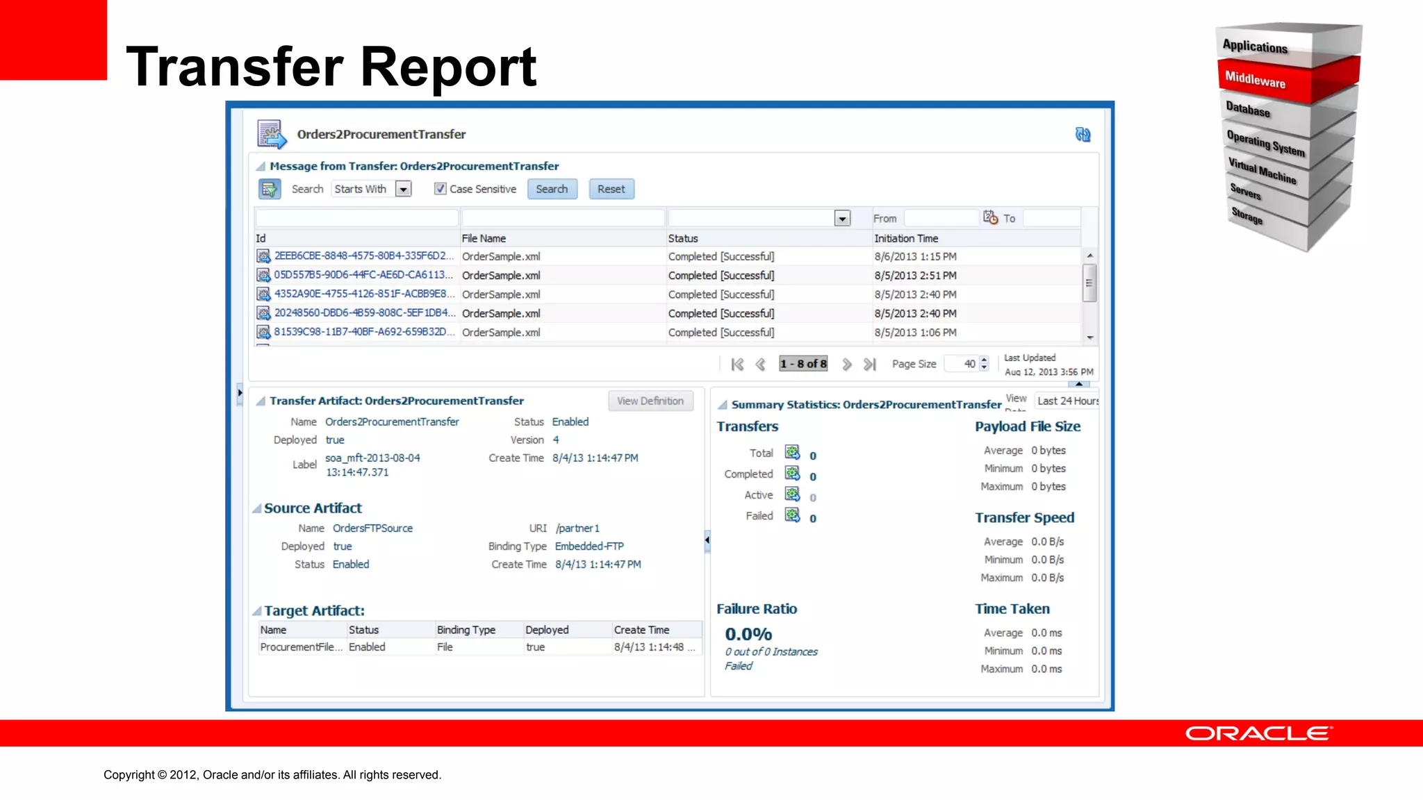
Task: Open the Last 24 Hours view dropdown
Action: pos(1067,401)
